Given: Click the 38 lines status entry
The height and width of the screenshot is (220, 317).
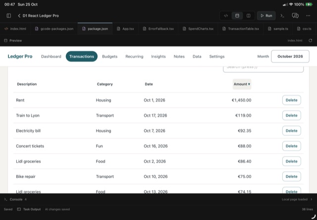Looking at the screenshot, I should coord(307,209).
